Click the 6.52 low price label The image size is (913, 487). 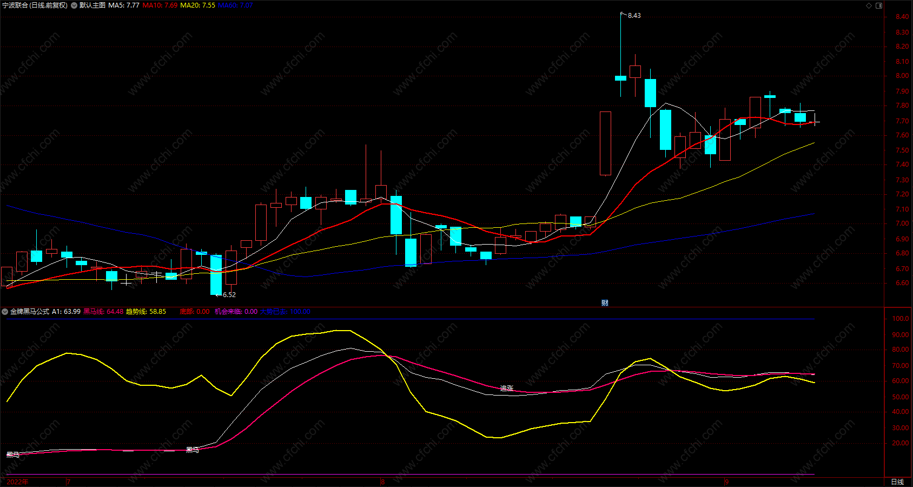[x=229, y=295]
